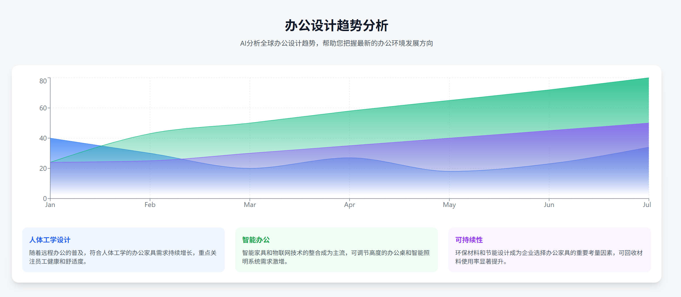Screen dimensions: 681x297
Task: Click the May label on the x-axis
Action: (449, 205)
